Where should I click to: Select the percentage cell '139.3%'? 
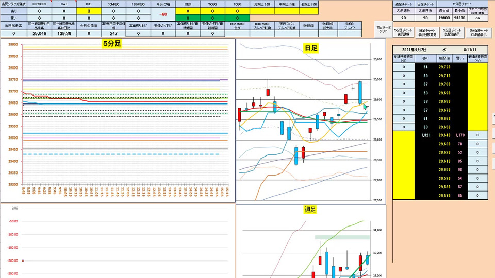[64, 33]
